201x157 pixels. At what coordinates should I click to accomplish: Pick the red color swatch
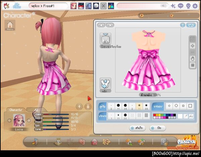pyautogui.click(x=154, y=115)
